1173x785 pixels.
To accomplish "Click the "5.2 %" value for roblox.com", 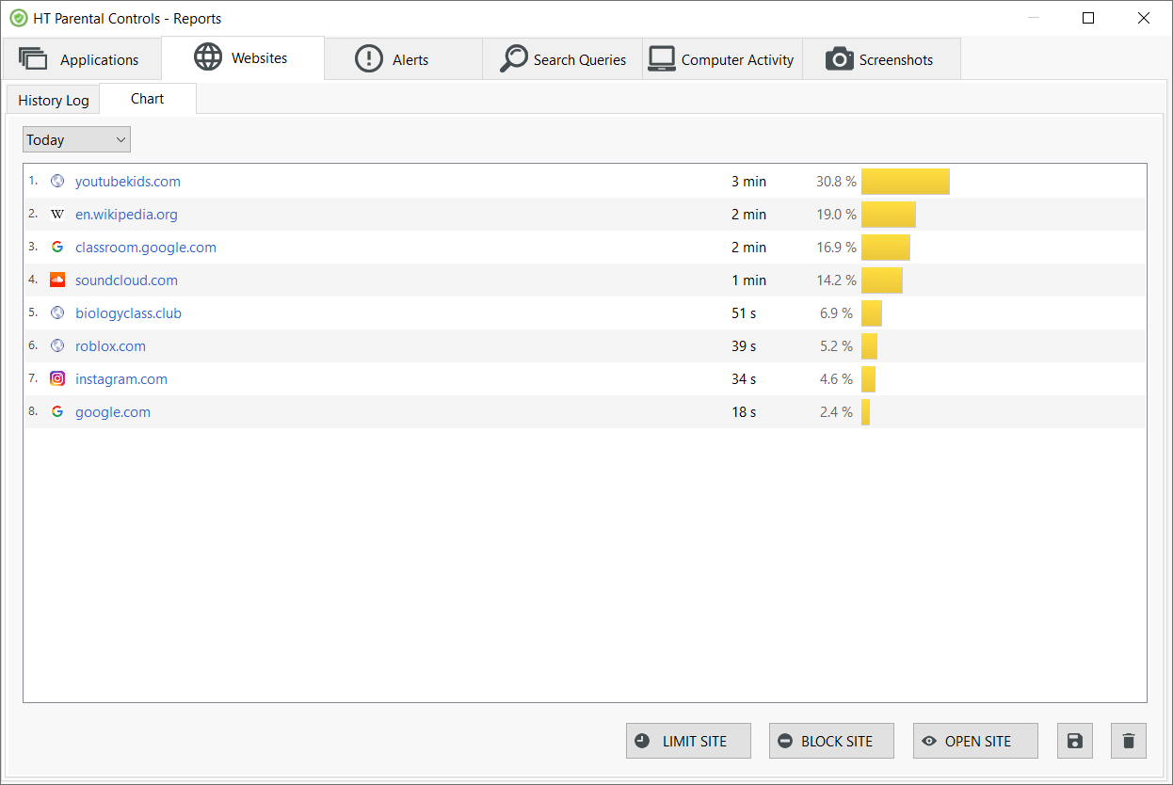I will [836, 346].
